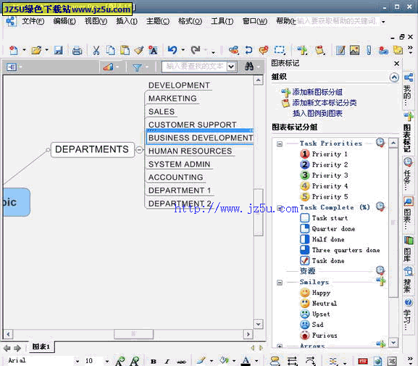
Task: Select the ACCOUNTING subtopic
Action: (x=175, y=177)
